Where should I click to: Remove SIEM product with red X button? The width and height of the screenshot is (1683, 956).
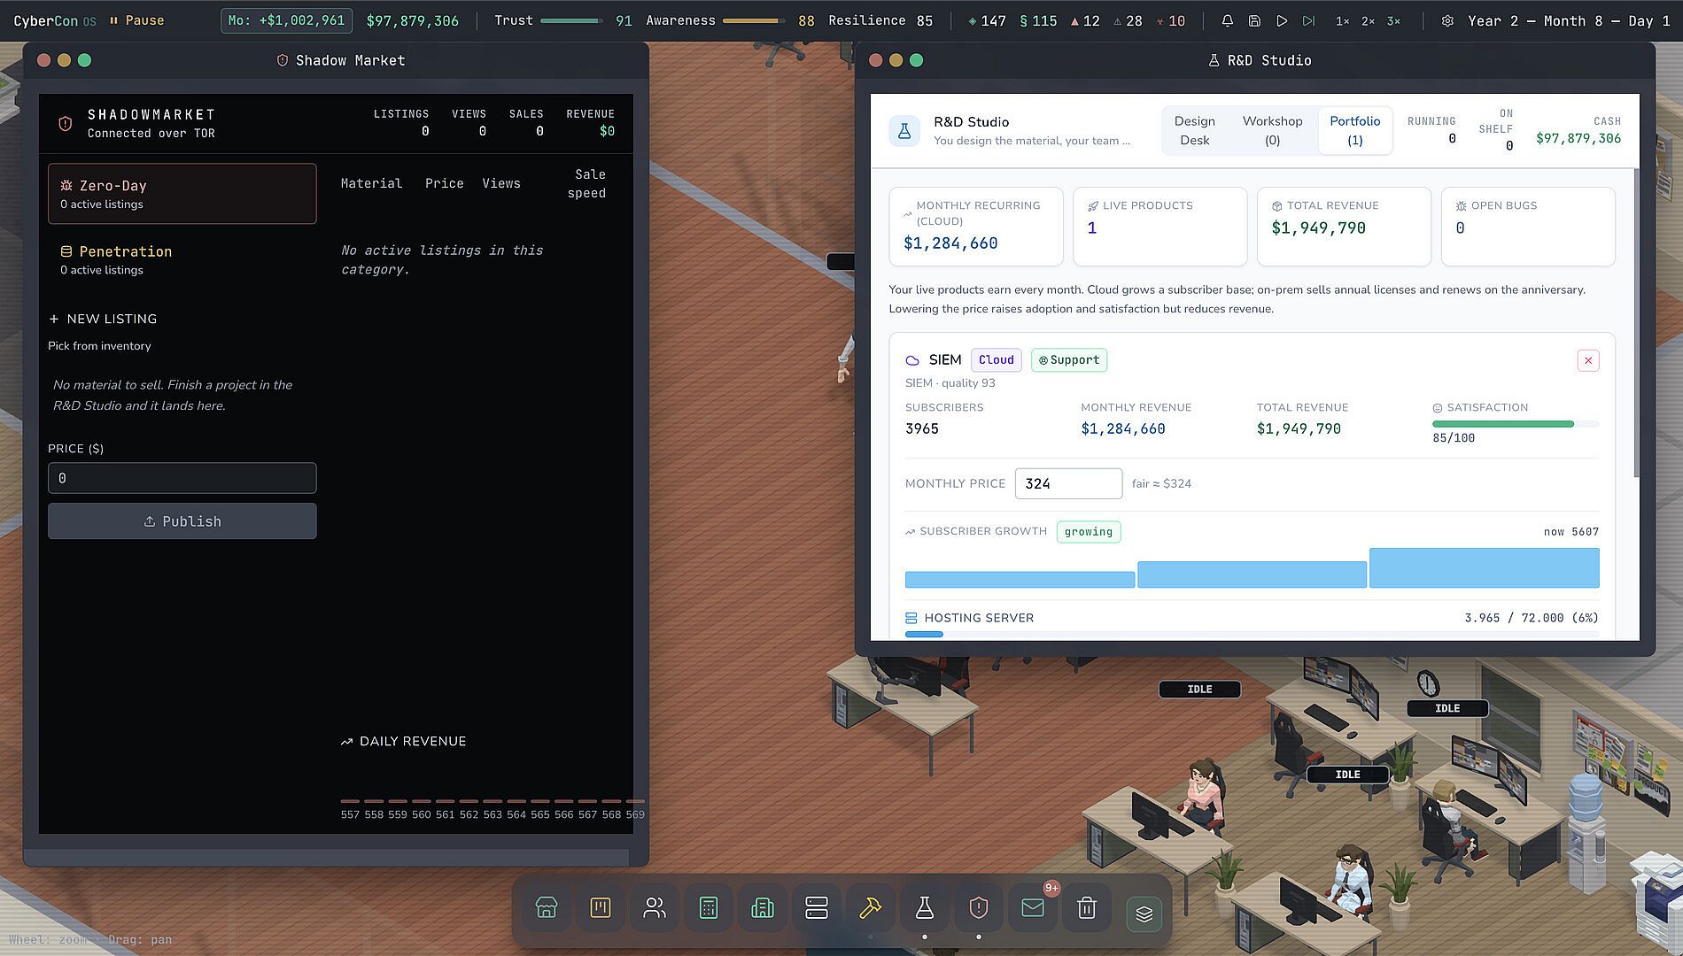pyautogui.click(x=1587, y=360)
